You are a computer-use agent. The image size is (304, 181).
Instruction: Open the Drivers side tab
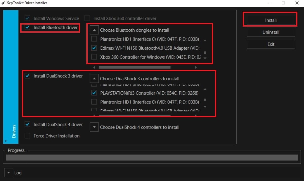[x=14, y=131]
